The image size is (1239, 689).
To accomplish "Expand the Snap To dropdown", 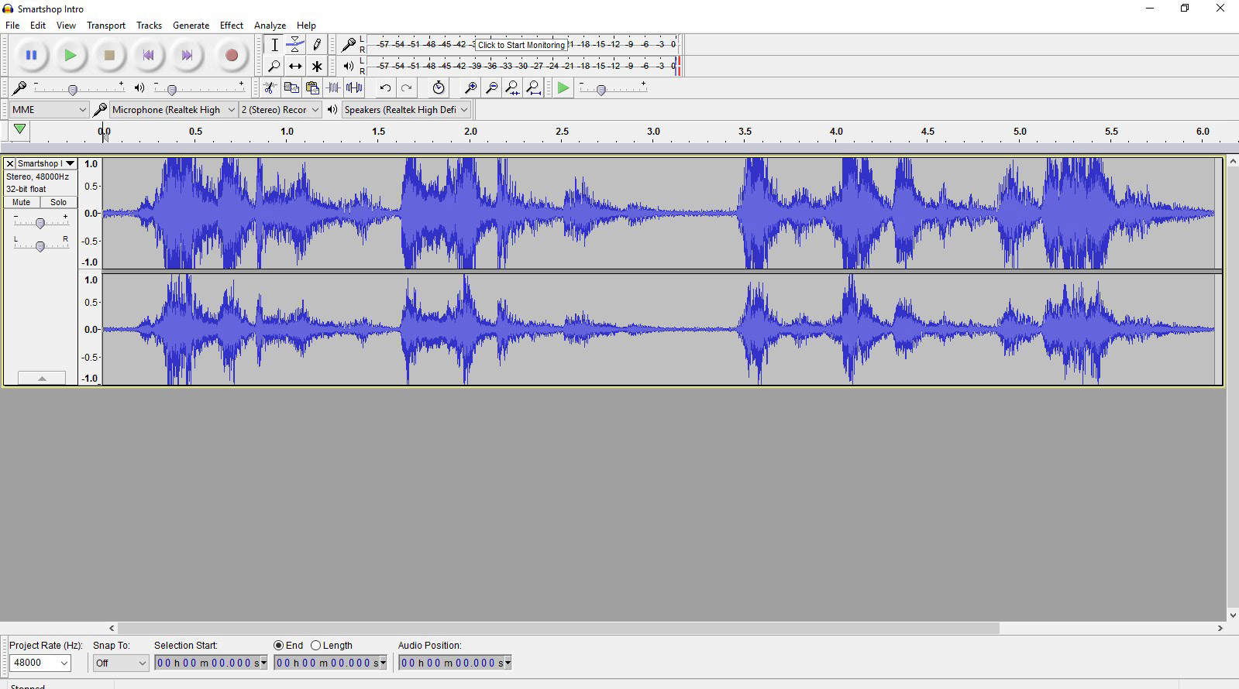I will (120, 663).
